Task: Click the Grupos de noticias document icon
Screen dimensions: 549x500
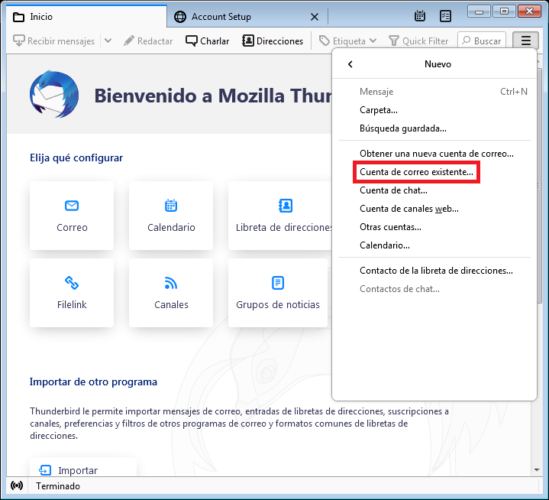Action: 278,283
